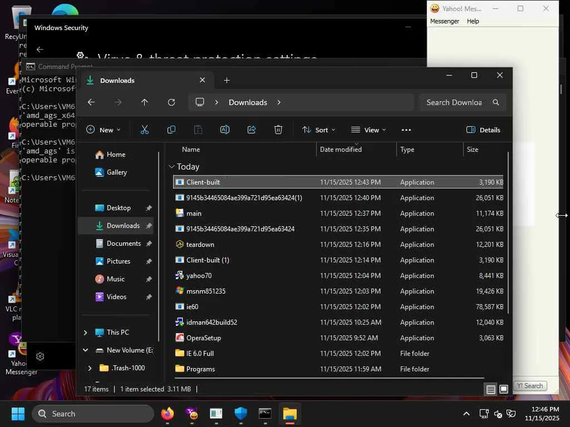
Task: Click the Rename icon in toolbar
Action: [x=225, y=130]
